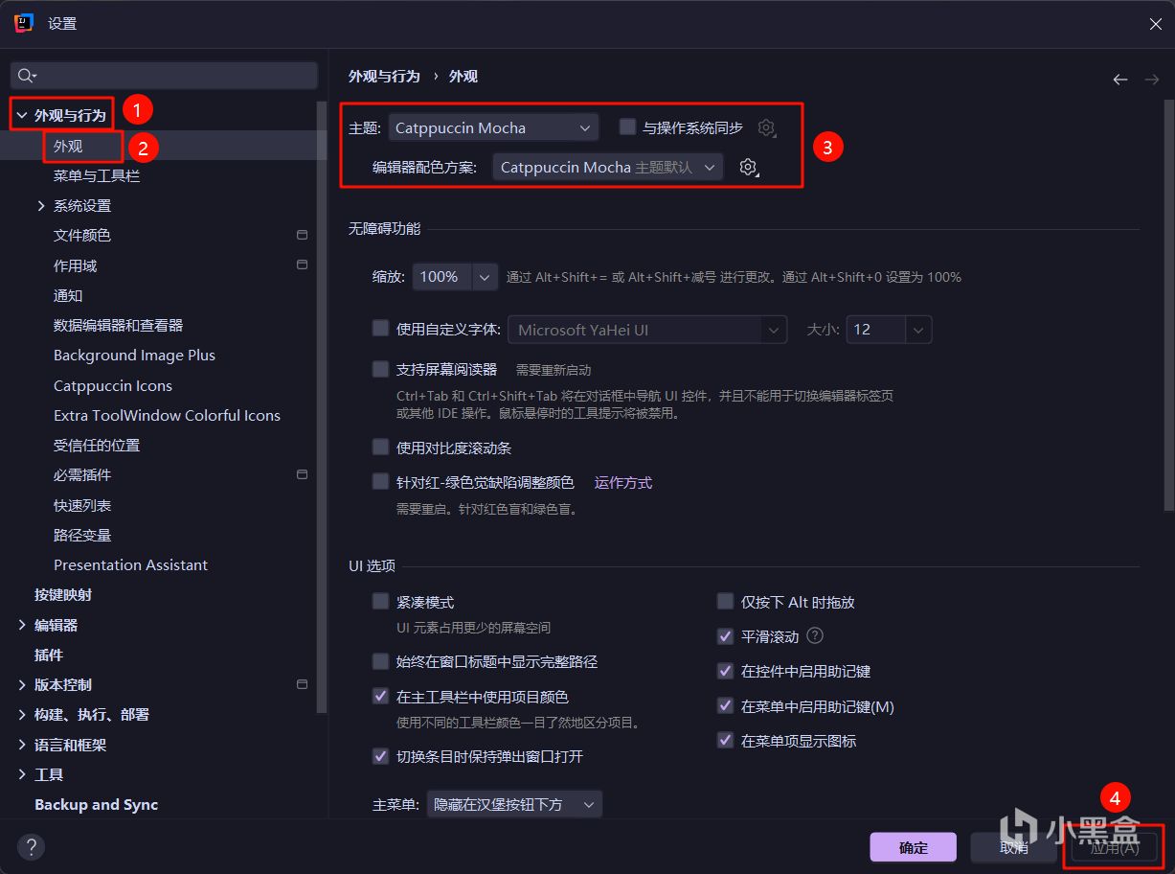The width and height of the screenshot is (1175, 874).
Task: Open gear options next to 与操作系统同步
Action: pyautogui.click(x=766, y=127)
